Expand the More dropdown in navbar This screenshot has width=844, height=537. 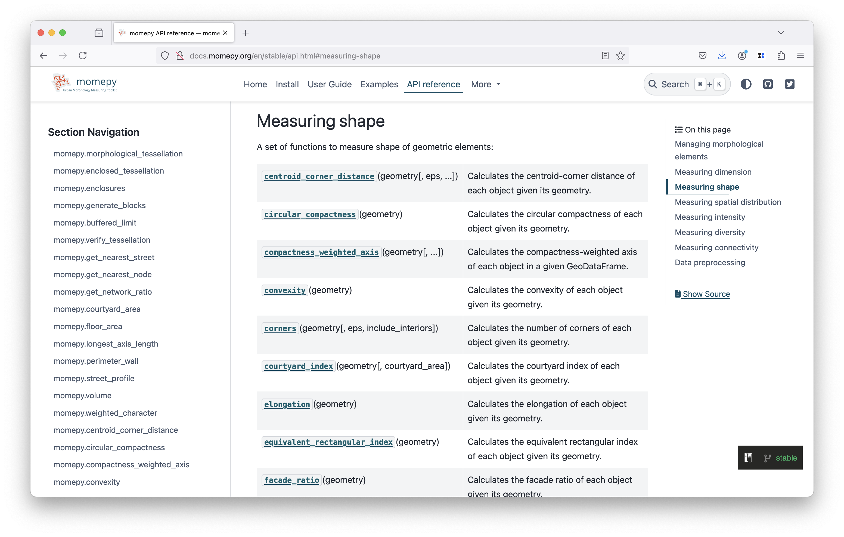click(x=485, y=84)
